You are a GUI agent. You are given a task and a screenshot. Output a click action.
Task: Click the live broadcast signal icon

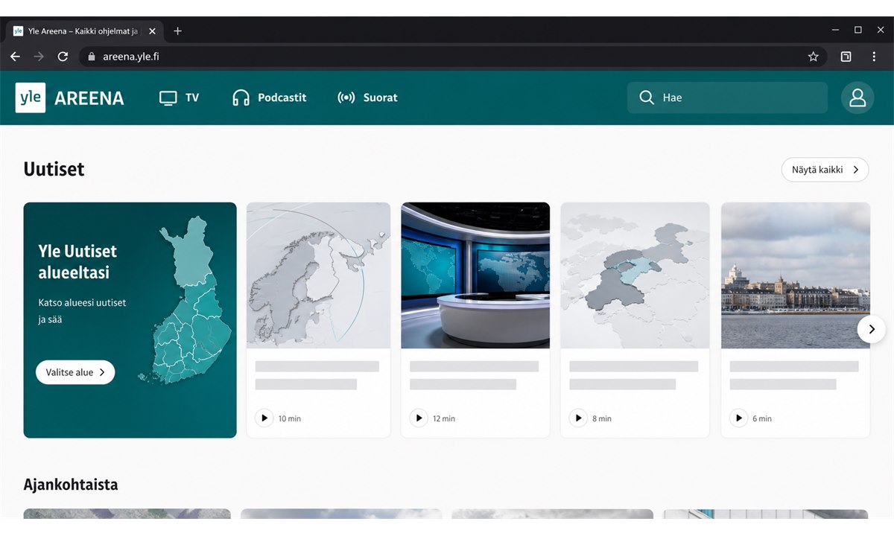click(346, 98)
